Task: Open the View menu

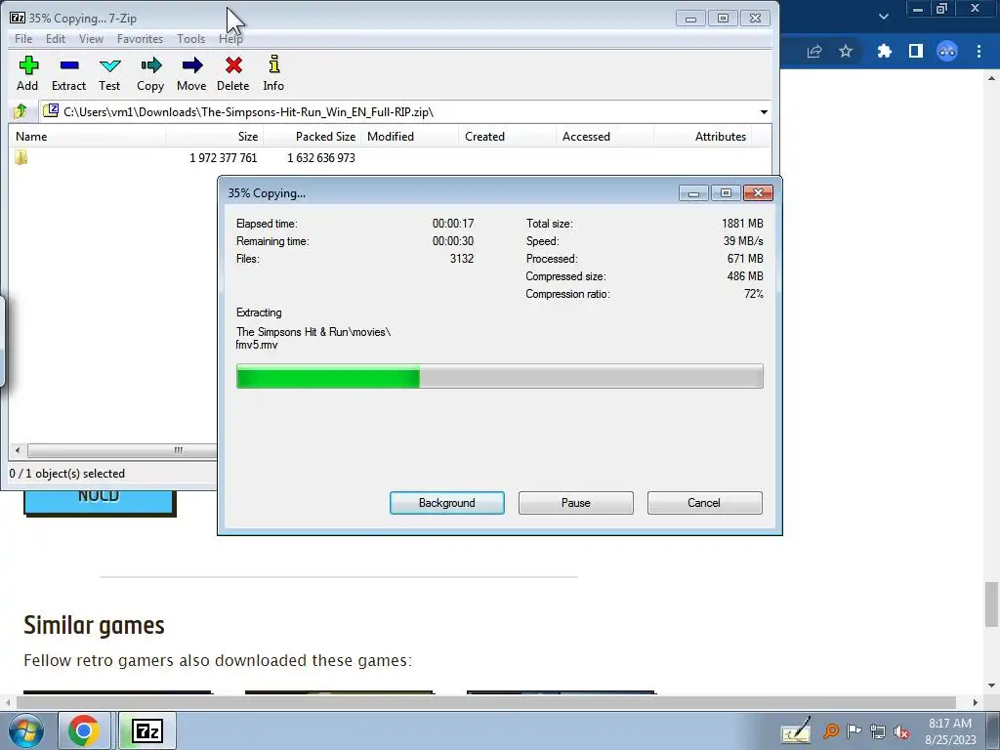Action: pyautogui.click(x=91, y=39)
